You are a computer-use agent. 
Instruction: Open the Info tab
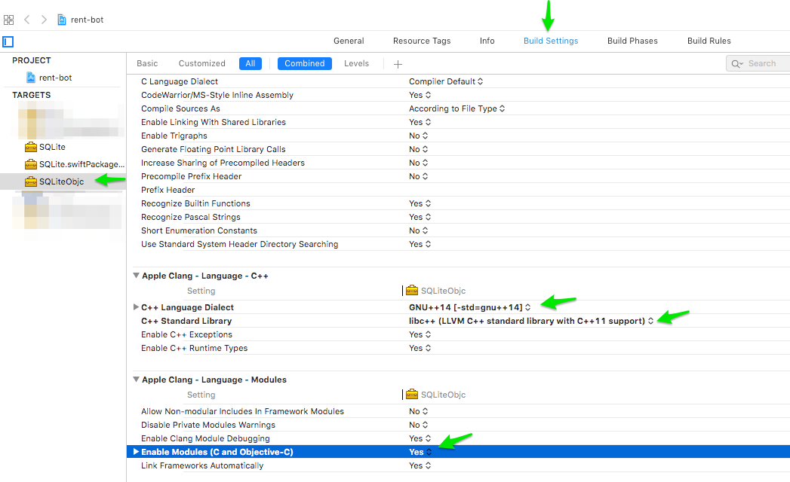click(x=487, y=41)
